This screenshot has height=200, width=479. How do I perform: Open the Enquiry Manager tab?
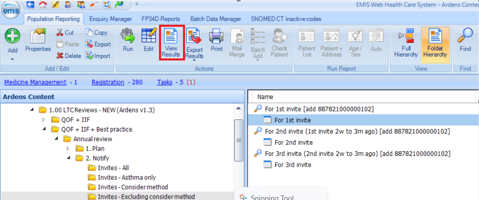[x=111, y=19]
